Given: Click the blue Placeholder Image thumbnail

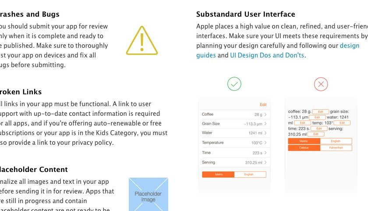Looking at the screenshot, I should 148,194.
